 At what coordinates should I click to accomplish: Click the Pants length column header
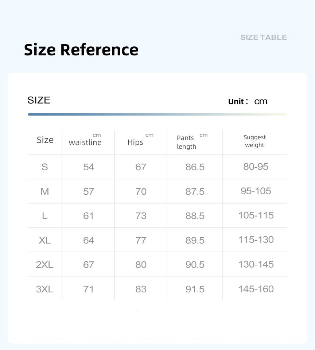(187, 142)
